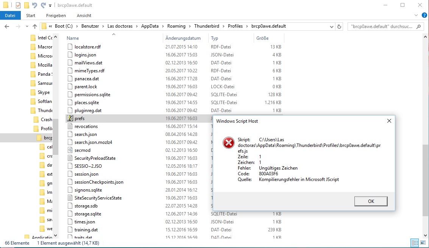
Task: Expand the address bar history dropdown
Action: 331,27
